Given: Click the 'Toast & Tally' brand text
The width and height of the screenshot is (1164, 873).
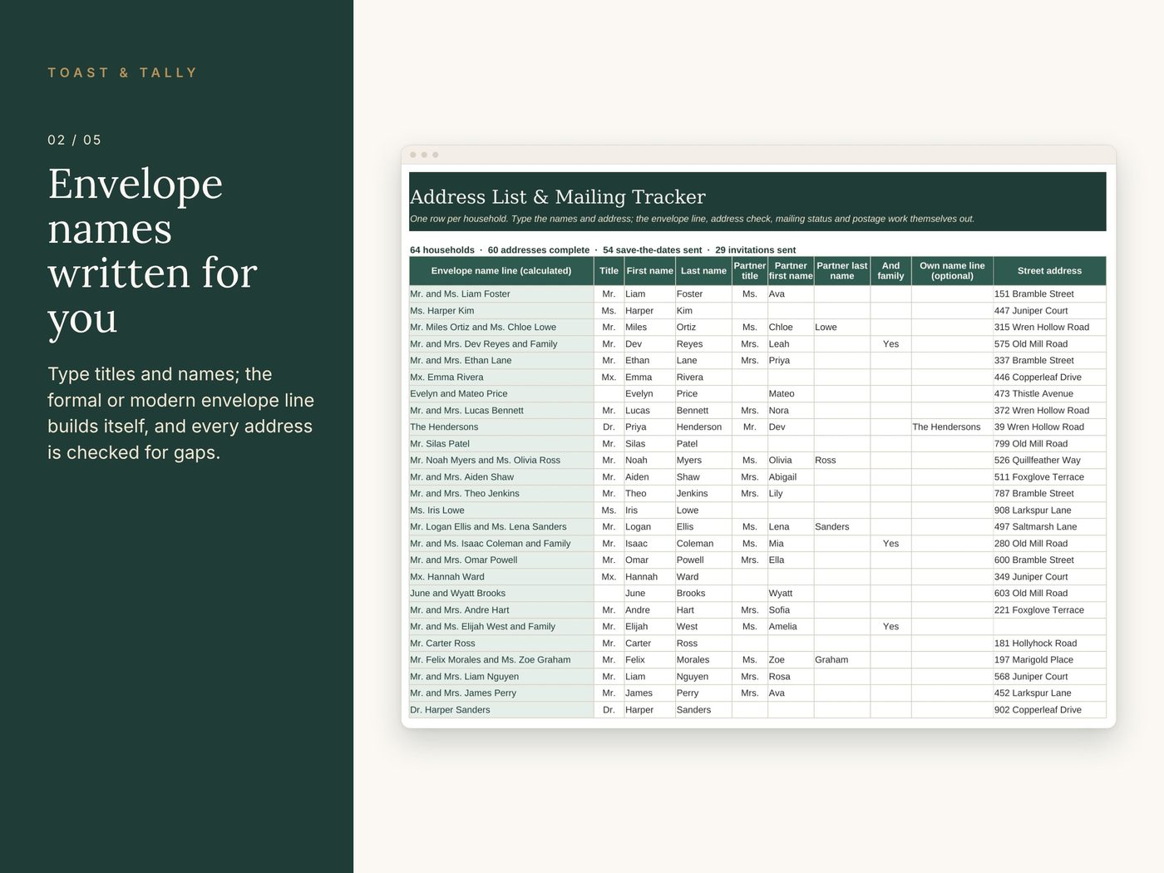Looking at the screenshot, I should tap(122, 73).
